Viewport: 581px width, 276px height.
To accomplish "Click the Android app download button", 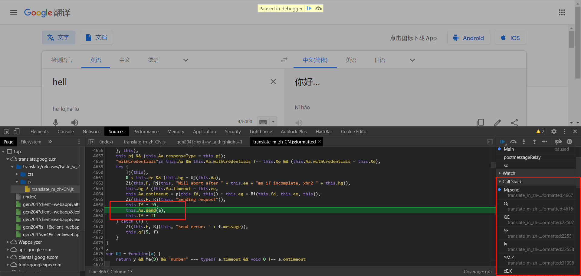I will 468,38.
